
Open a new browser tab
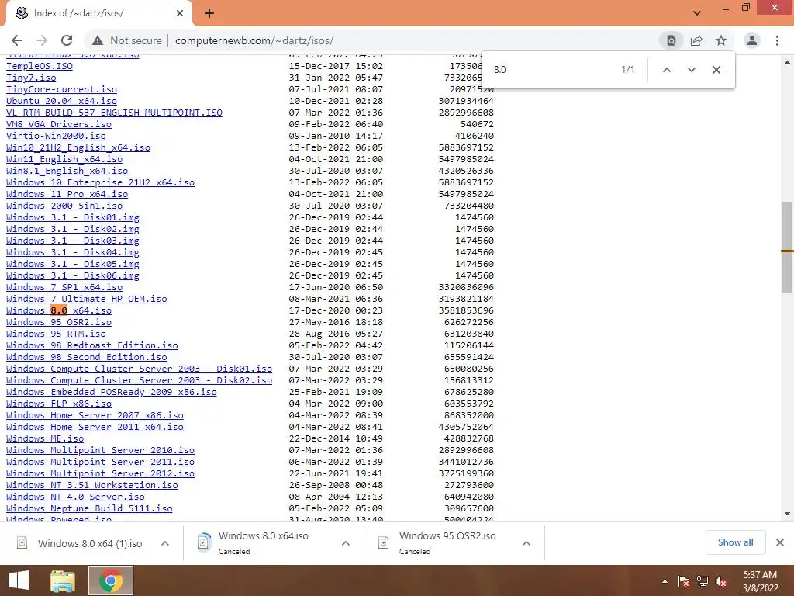209,13
